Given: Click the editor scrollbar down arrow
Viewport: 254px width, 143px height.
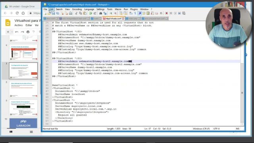Looking at the screenshot, I should point(242,124).
